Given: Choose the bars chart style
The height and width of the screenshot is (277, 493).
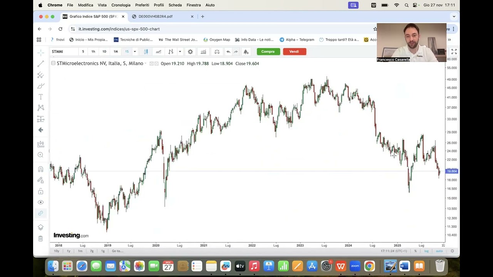Looking at the screenshot, I should point(171,52).
